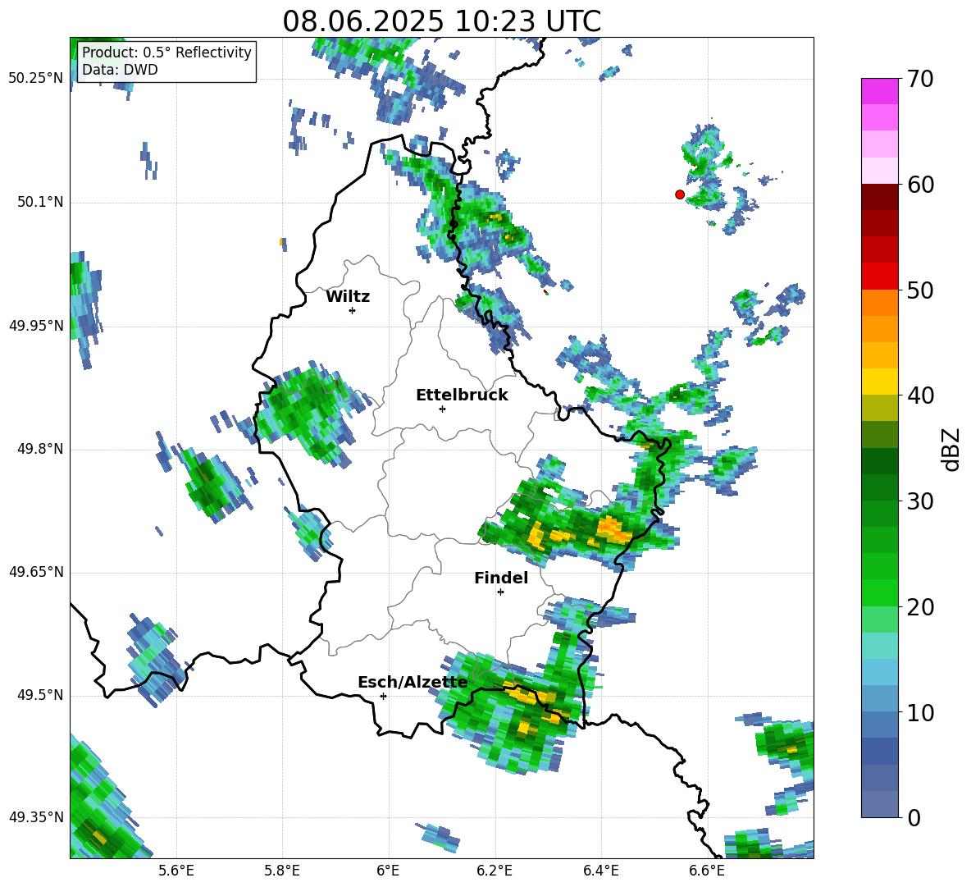Click the Findel city label
This screenshot has height=887, width=971.
pos(501,578)
